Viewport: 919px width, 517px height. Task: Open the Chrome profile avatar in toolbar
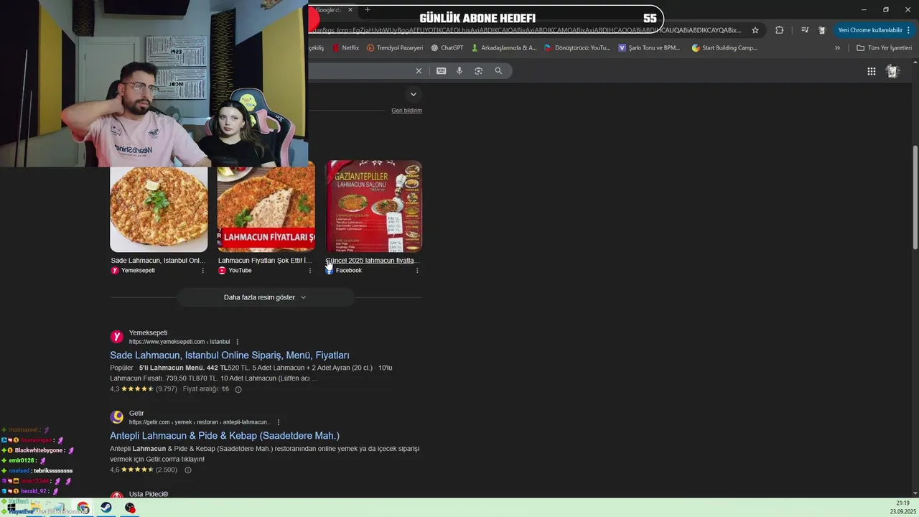pyautogui.click(x=822, y=30)
